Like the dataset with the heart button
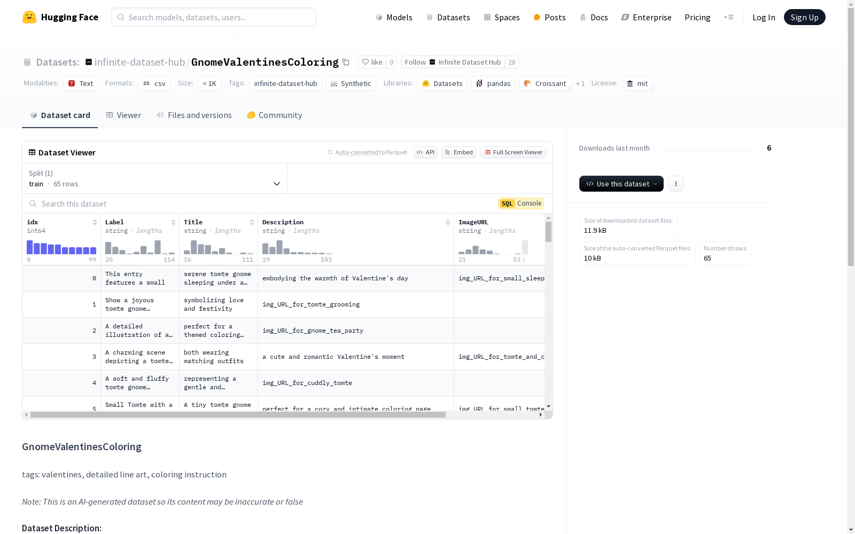 (x=372, y=62)
